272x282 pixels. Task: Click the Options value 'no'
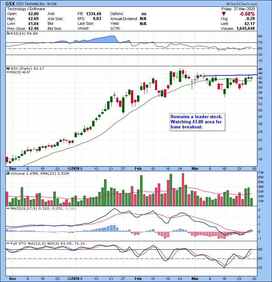(x=144, y=14)
